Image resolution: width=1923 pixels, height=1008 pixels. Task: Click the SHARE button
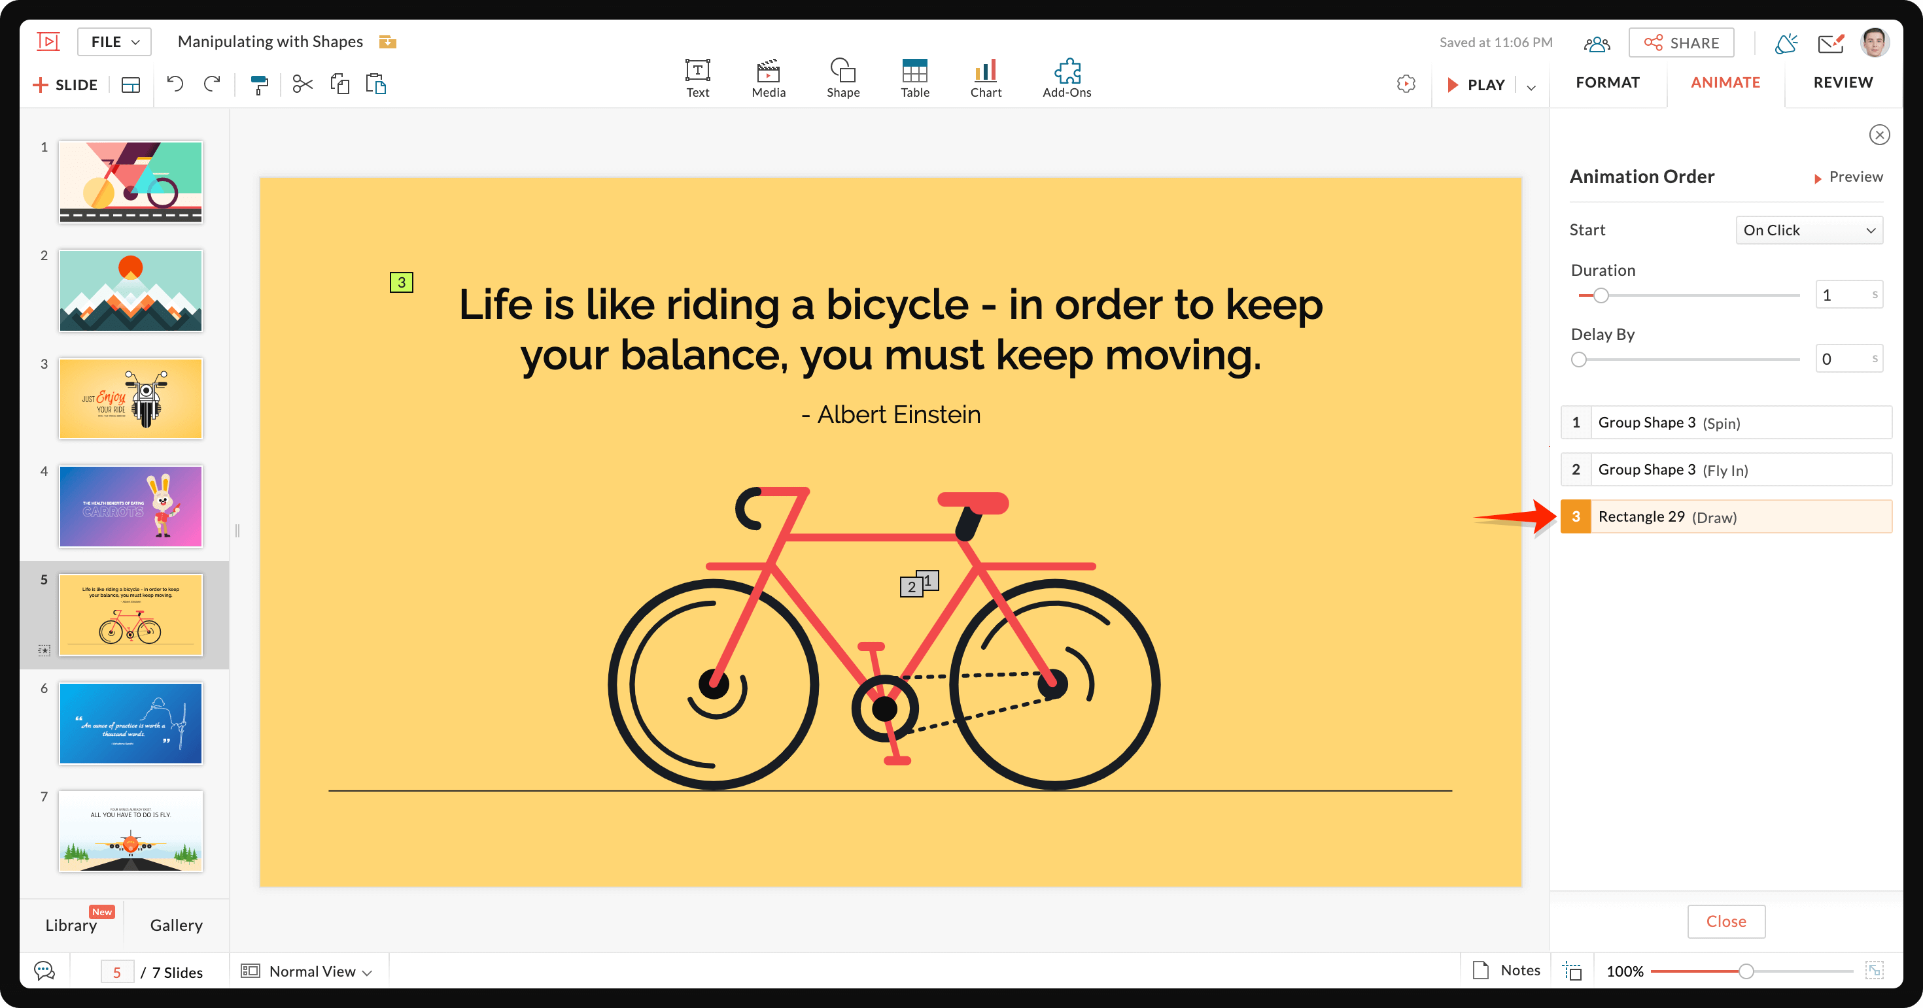(x=1681, y=42)
